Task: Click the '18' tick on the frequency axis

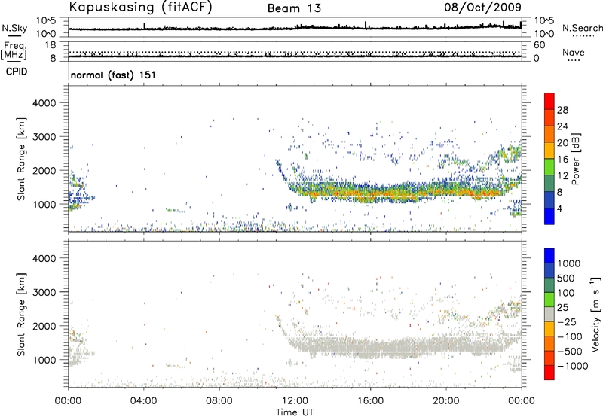Action: click(x=51, y=45)
